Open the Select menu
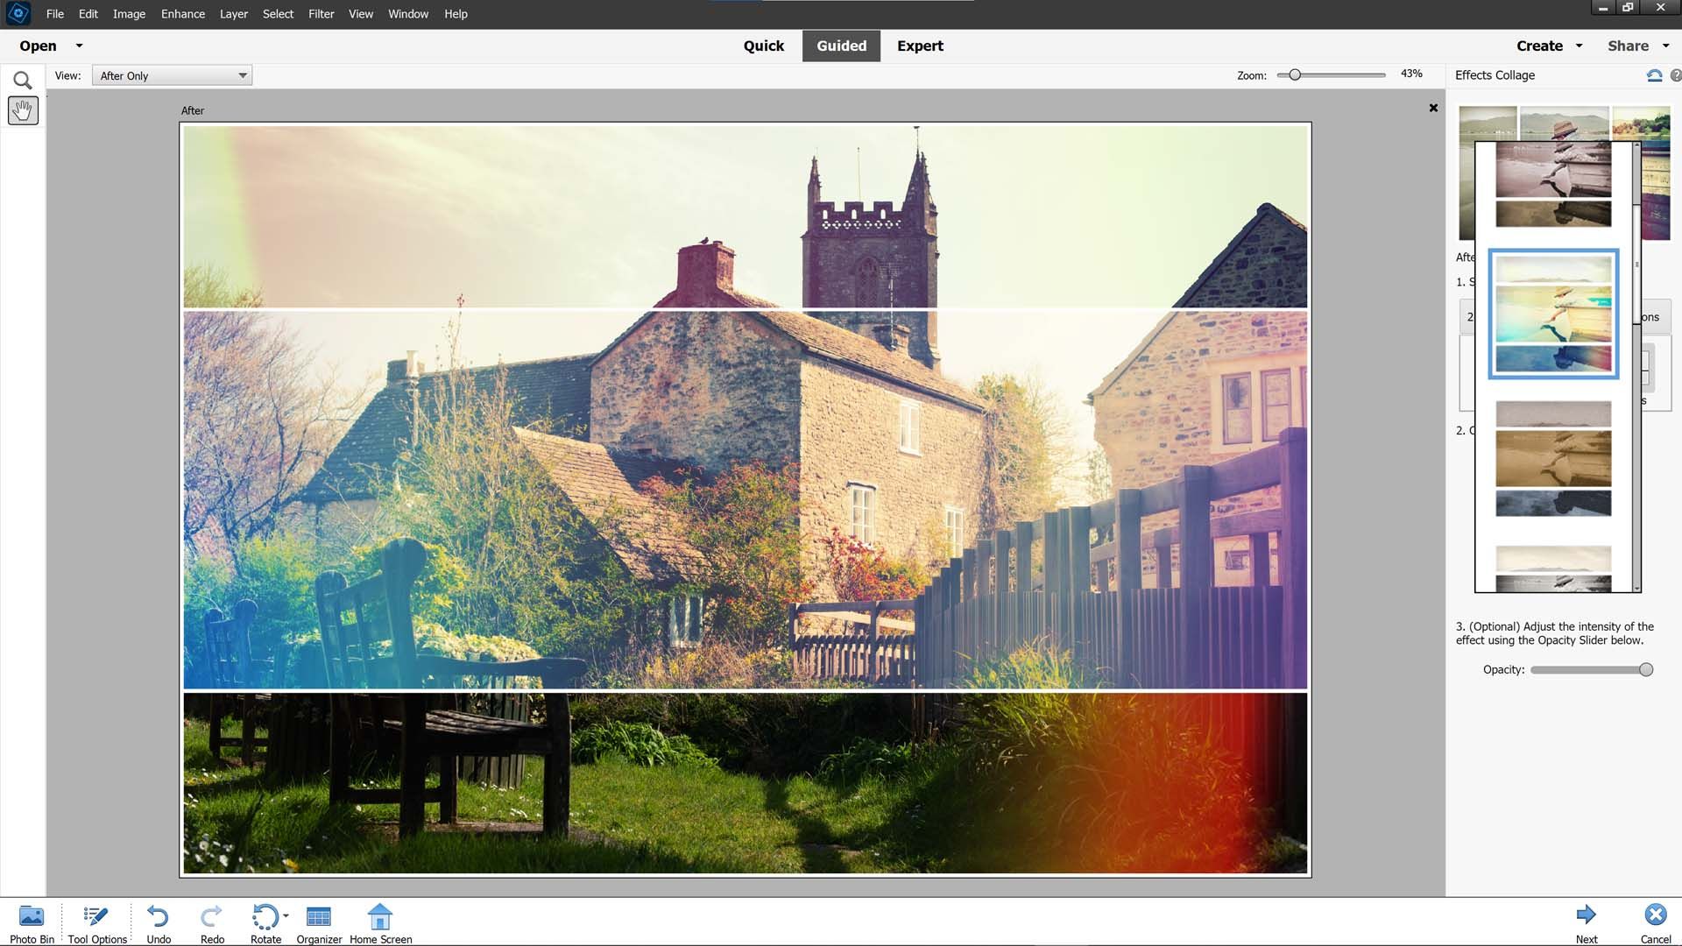The height and width of the screenshot is (946, 1682). [278, 14]
